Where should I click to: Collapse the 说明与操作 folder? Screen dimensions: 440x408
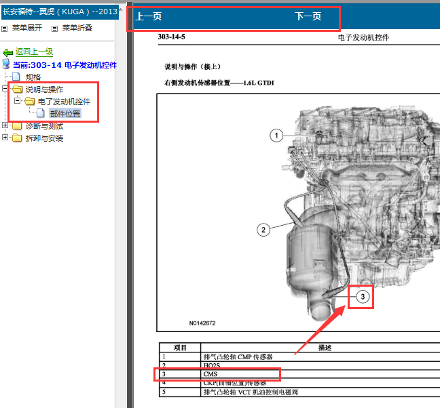[5, 89]
